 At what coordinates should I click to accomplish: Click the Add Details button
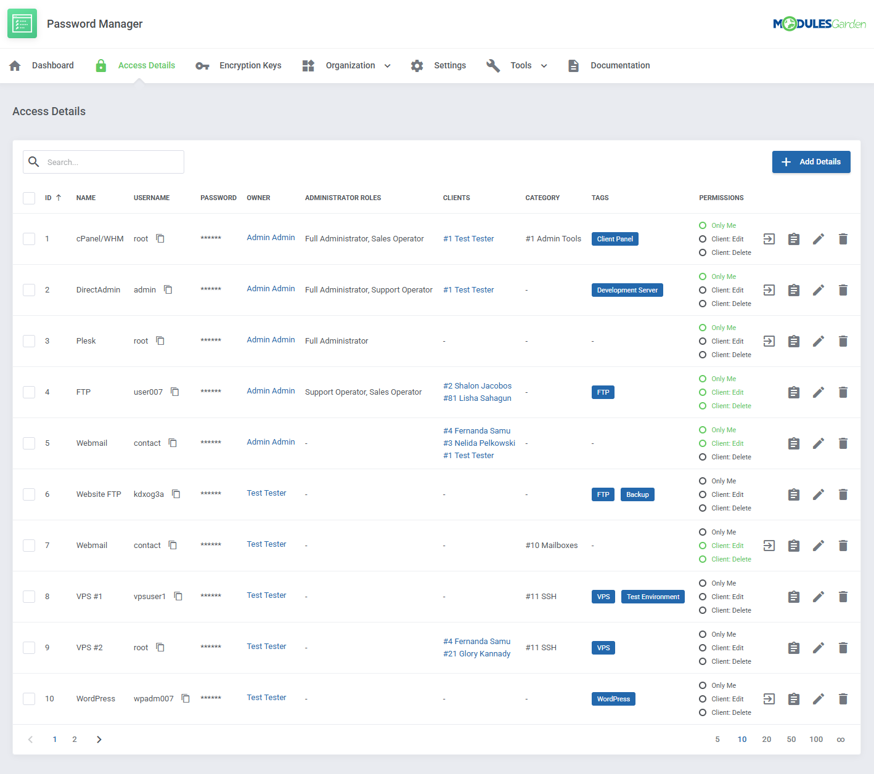click(811, 162)
